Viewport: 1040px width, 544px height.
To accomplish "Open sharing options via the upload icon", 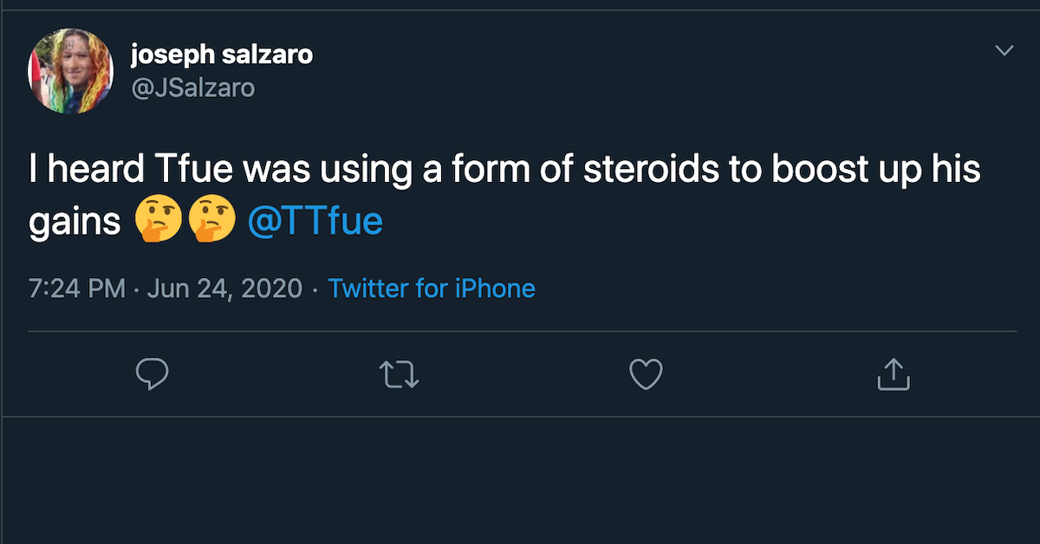I will click(x=893, y=374).
